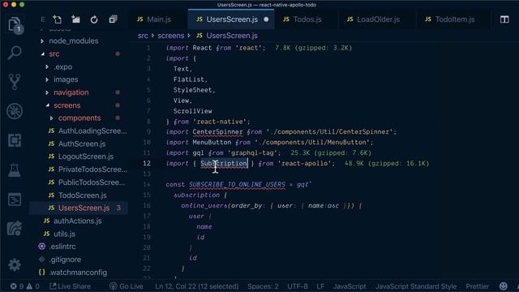Click JavaScript Standard Style status item
This screenshot has height=292, width=519.
click(x=416, y=286)
